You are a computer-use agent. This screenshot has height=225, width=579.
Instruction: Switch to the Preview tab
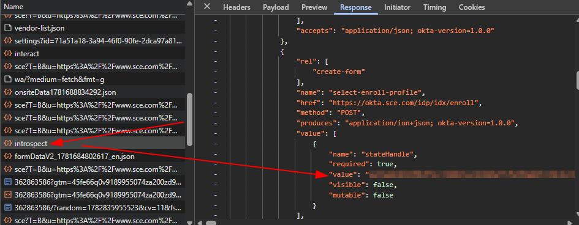coord(314,7)
